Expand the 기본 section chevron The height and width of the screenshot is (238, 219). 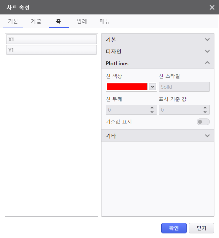207,40
